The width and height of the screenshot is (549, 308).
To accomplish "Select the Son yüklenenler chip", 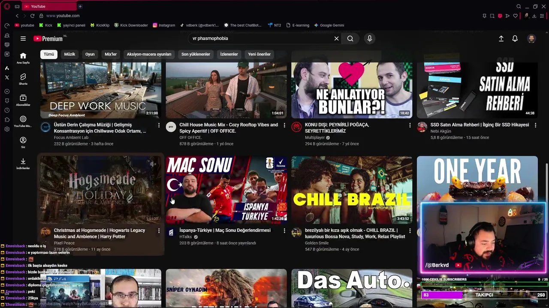I will [x=196, y=54].
